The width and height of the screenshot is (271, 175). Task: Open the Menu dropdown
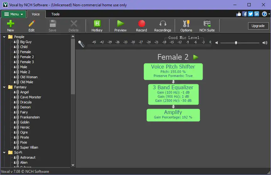pos(14,14)
